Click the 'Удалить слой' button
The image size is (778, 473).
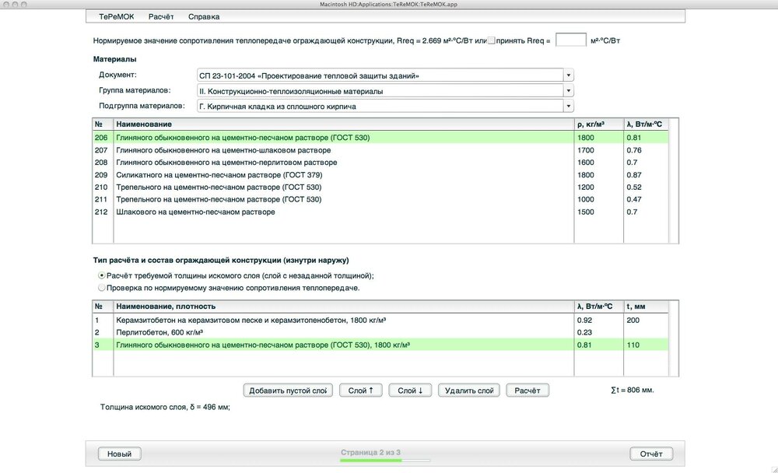point(468,391)
